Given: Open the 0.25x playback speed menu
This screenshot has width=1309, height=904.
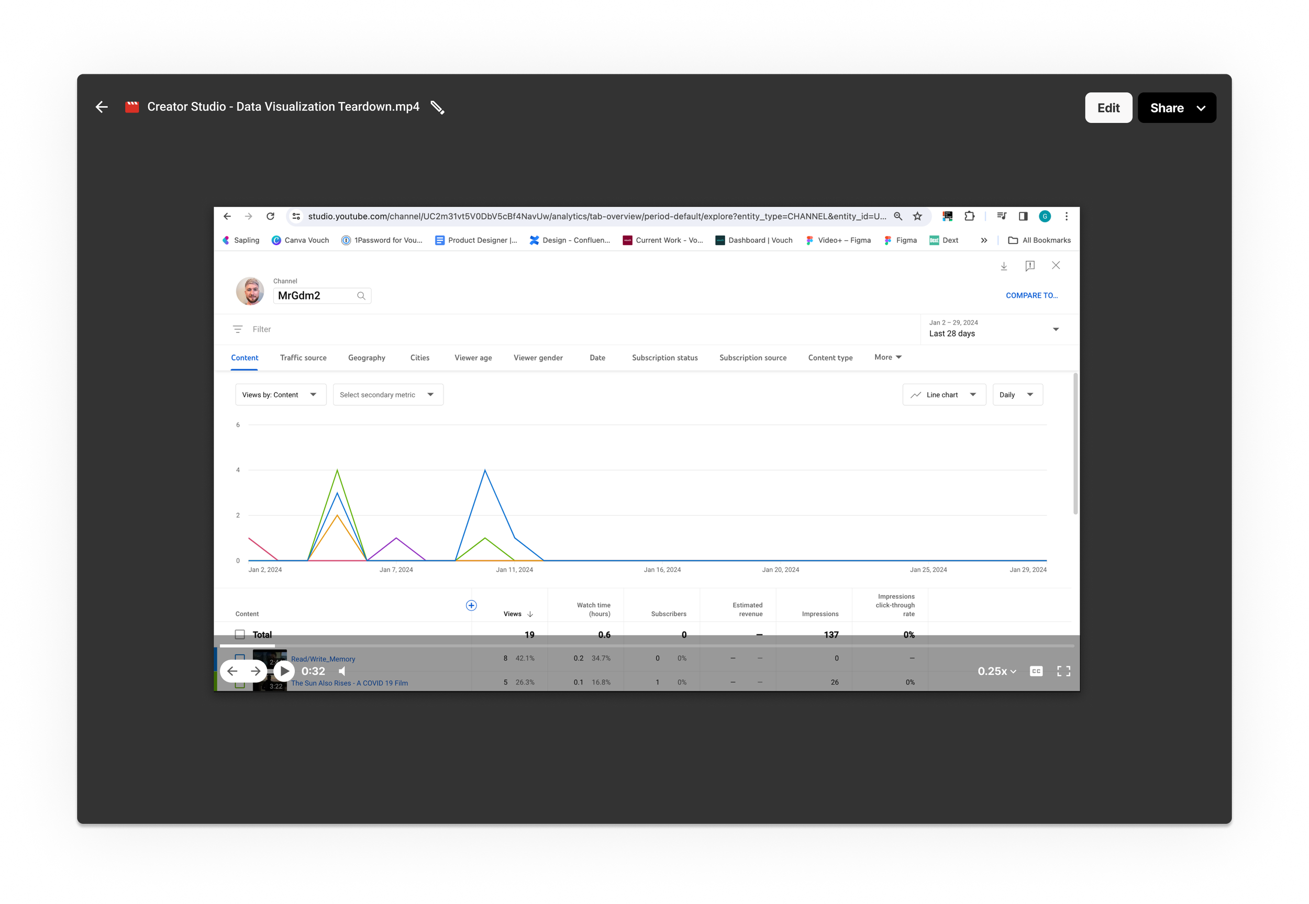Looking at the screenshot, I should click(996, 671).
